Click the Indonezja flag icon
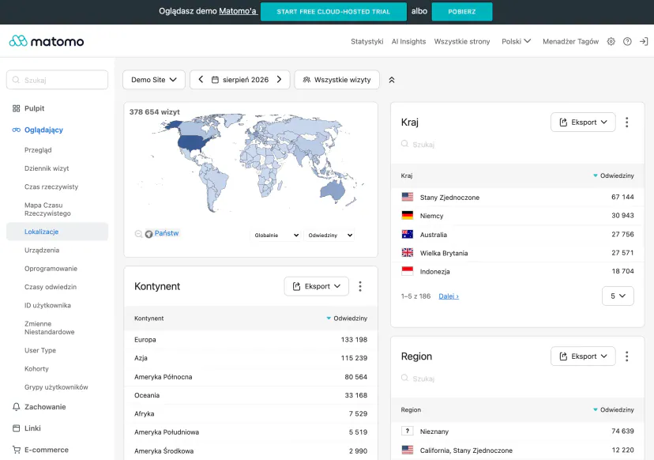The height and width of the screenshot is (460, 654). 407,271
